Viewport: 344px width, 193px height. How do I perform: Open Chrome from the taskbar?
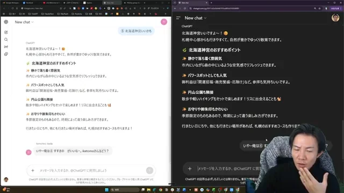point(161,190)
